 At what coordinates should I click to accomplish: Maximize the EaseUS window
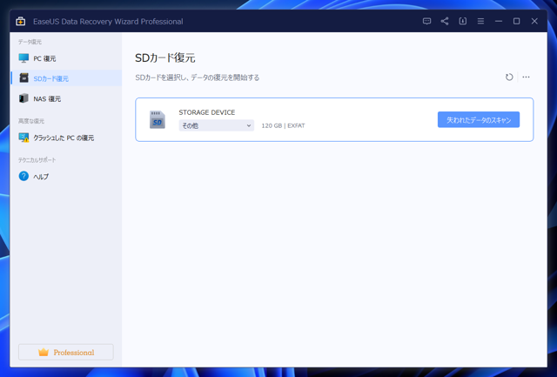coord(516,21)
